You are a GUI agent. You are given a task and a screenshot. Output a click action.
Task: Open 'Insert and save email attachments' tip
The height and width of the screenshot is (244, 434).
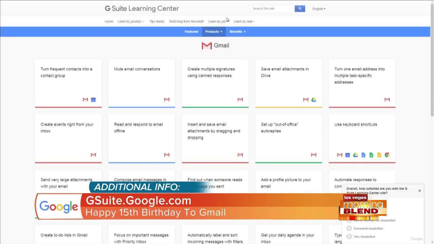pyautogui.click(x=215, y=139)
